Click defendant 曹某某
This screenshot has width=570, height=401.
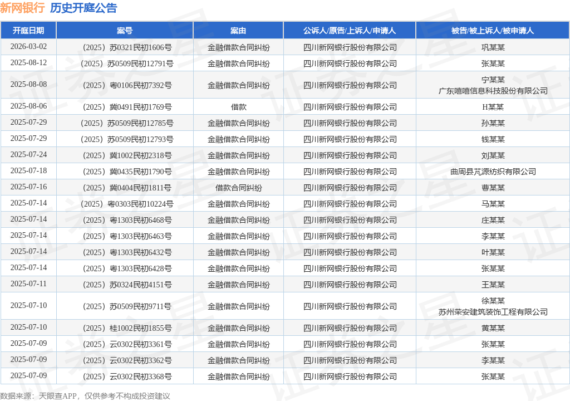pos(493,188)
